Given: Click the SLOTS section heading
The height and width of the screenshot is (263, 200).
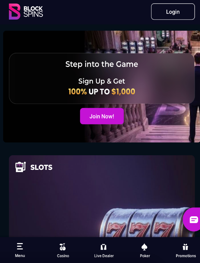Looking at the screenshot, I should pyautogui.click(x=41, y=168).
